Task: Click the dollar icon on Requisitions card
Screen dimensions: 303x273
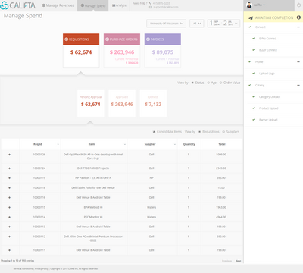Action: point(67,39)
